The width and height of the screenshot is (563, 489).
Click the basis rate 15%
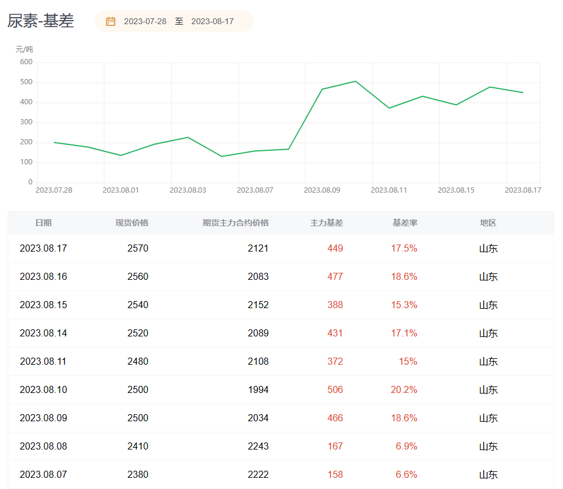tap(408, 361)
